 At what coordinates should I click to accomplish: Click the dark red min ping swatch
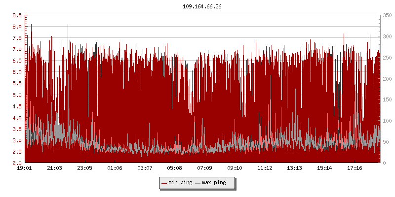[164, 183]
